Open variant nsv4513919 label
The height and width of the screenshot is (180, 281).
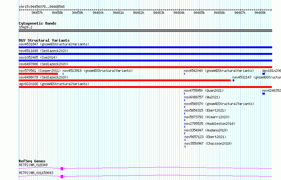click(x=98, y=71)
